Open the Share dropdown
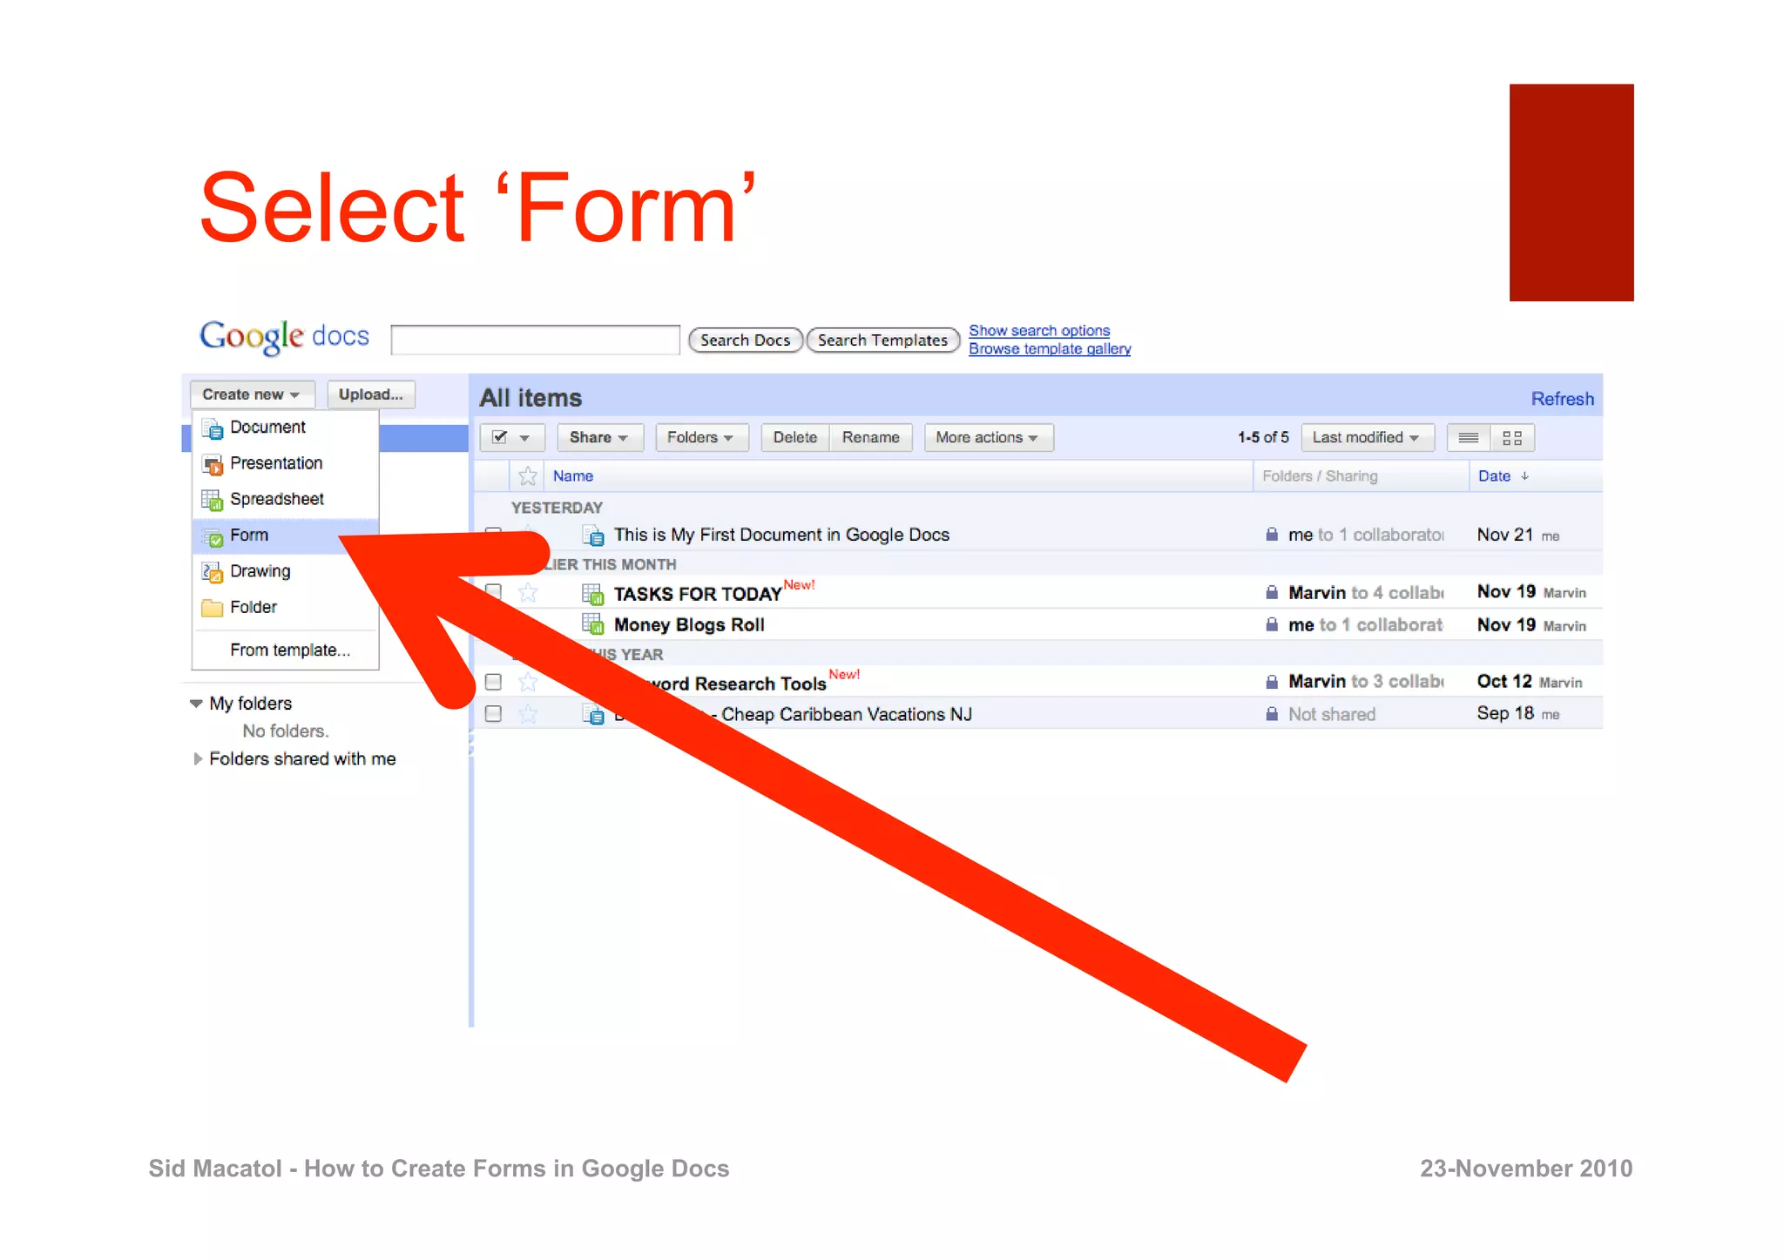The width and height of the screenshot is (1784, 1260). point(599,438)
